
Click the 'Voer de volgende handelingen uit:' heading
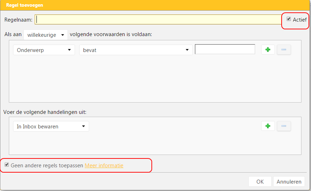click(x=45, y=112)
